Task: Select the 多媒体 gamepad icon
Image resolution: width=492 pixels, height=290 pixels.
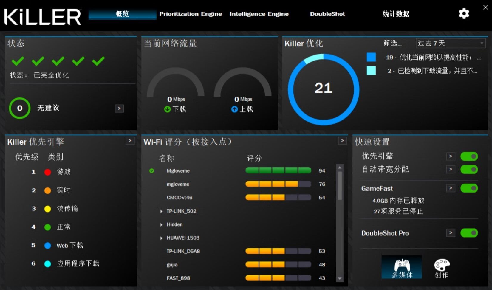Action: 401,265
